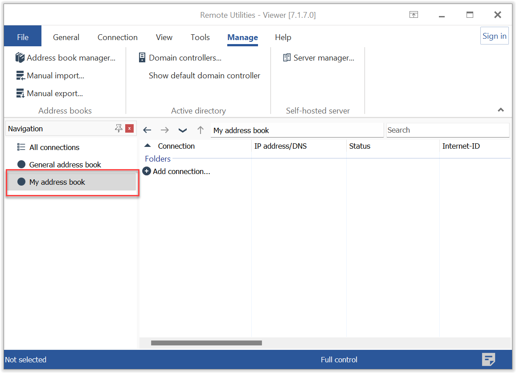This screenshot has width=516, height=373.
Task: Click the plus icon to add connection
Action: coord(147,171)
